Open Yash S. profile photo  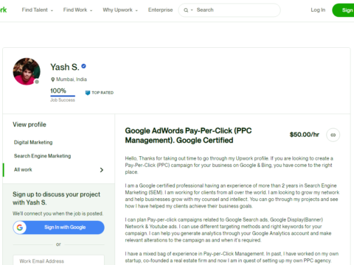coord(27,71)
